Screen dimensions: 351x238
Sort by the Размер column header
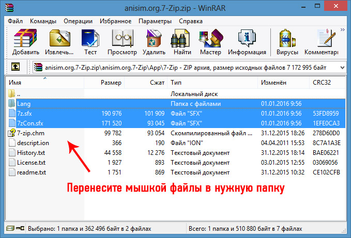coord(111,83)
